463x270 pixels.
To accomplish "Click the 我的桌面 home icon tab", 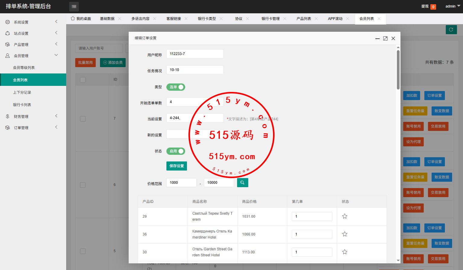I will pyautogui.click(x=81, y=19).
